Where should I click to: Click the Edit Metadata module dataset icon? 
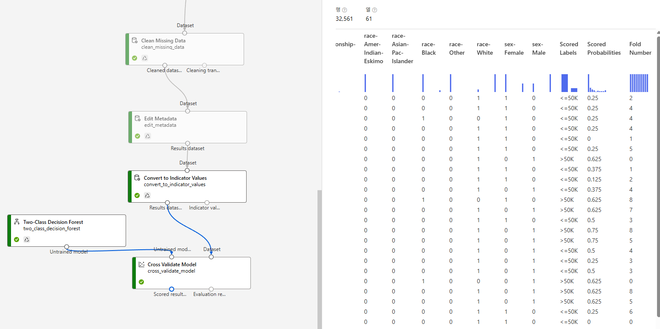coord(138,119)
